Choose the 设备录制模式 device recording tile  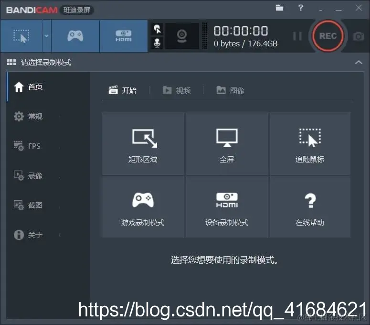pyautogui.click(x=227, y=207)
